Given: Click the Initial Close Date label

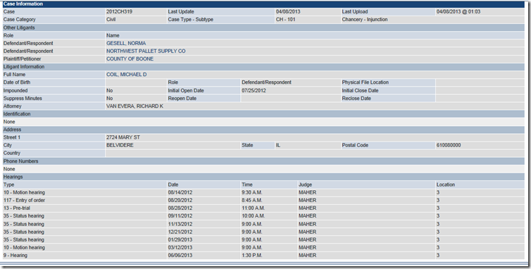Looking at the screenshot, I should 360,91.
